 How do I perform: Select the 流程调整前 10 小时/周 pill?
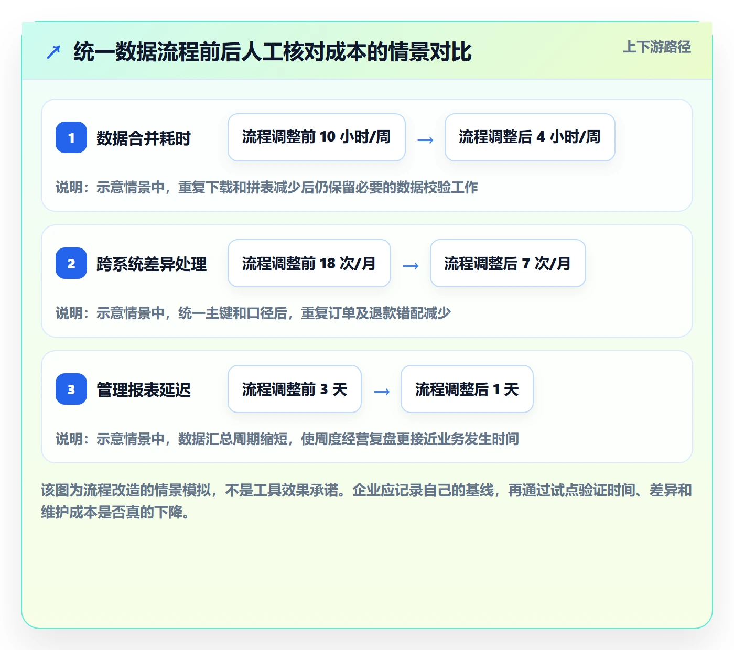coord(317,137)
